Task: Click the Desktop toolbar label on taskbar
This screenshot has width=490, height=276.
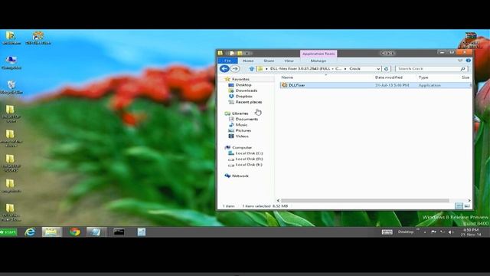Action: coord(406,232)
